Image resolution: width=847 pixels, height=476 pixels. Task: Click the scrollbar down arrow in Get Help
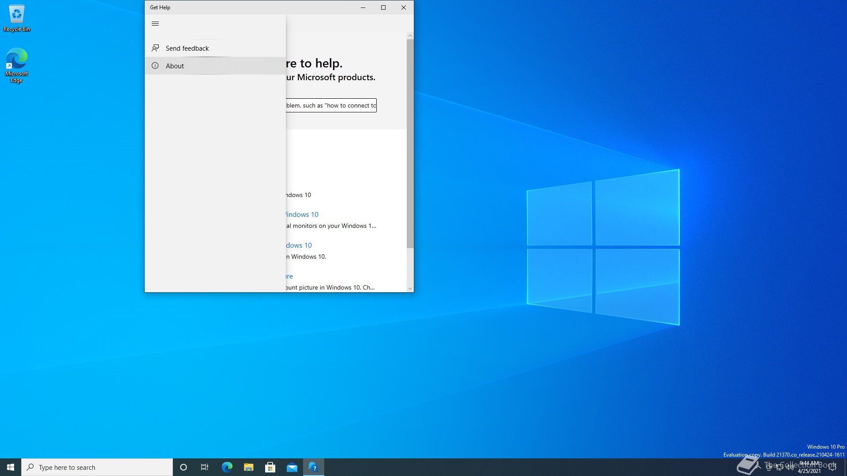tap(410, 289)
